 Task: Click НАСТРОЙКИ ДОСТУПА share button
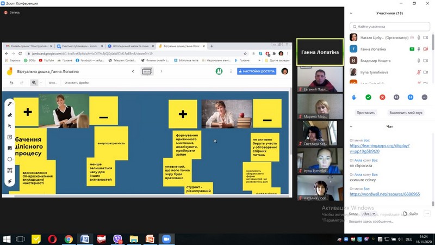257,71
